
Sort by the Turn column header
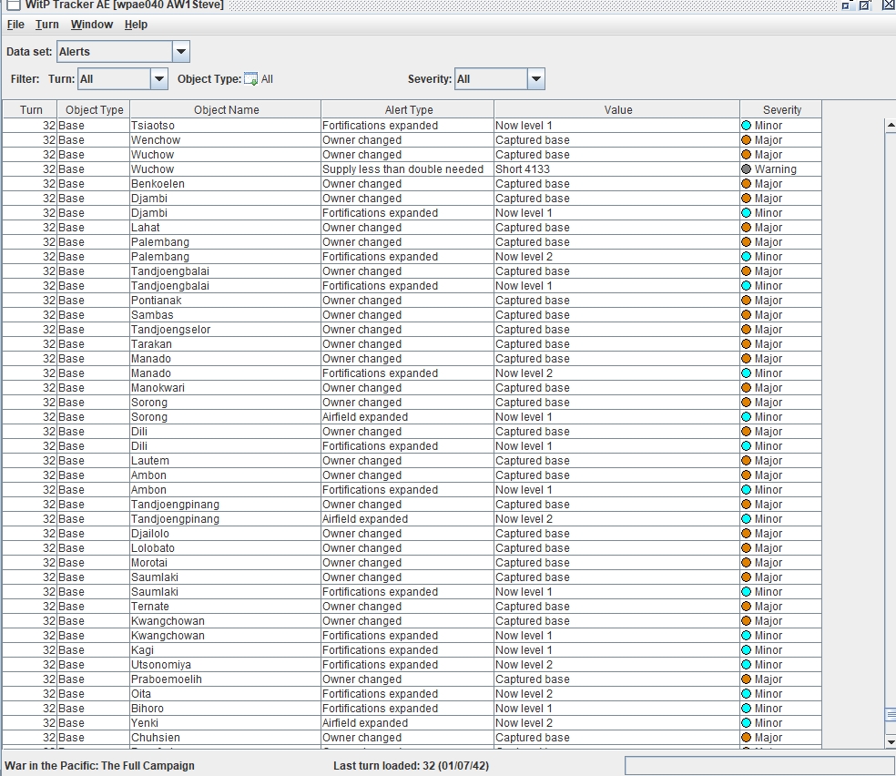(30, 109)
